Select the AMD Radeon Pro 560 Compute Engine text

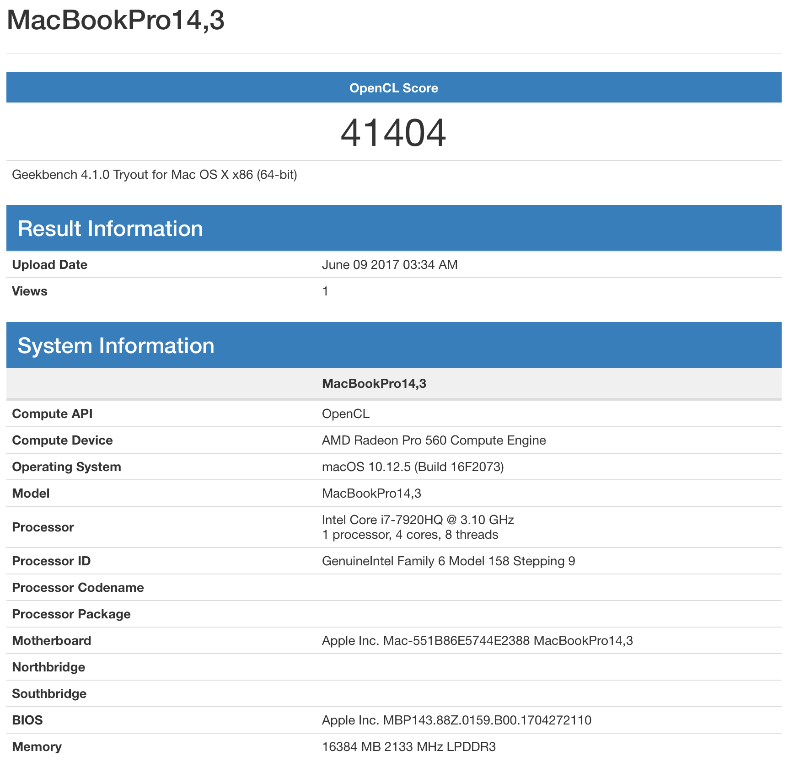coord(434,440)
